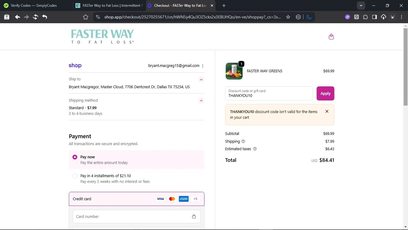
Task: Dismiss the invalid discount code message
Action: (327, 111)
